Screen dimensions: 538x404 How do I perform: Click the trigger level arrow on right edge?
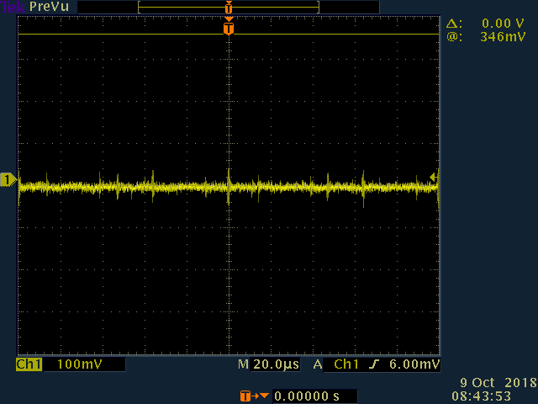pos(433,177)
